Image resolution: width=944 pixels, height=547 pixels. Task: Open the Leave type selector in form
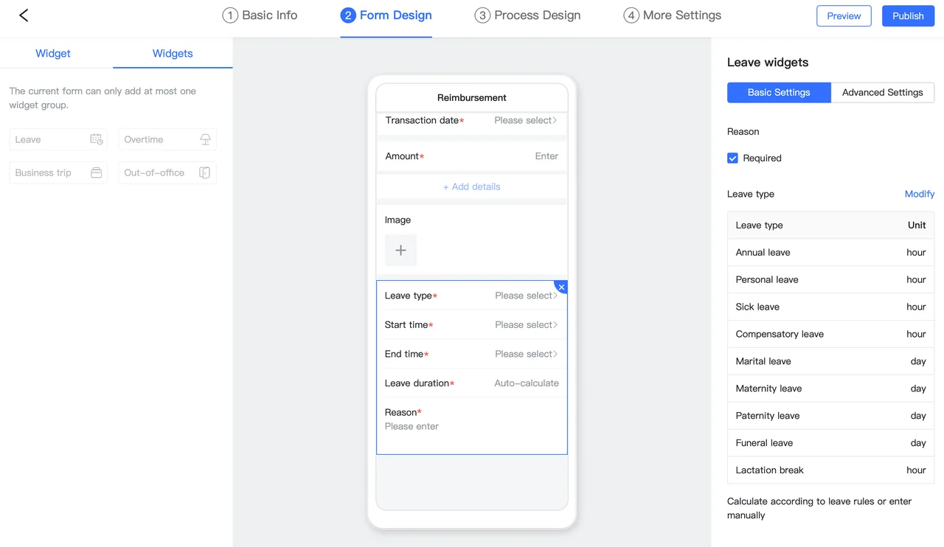(x=525, y=296)
